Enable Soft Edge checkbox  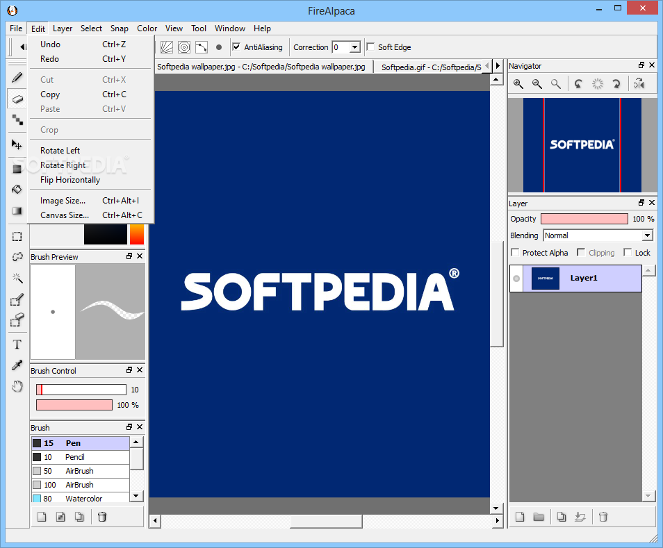(x=370, y=47)
